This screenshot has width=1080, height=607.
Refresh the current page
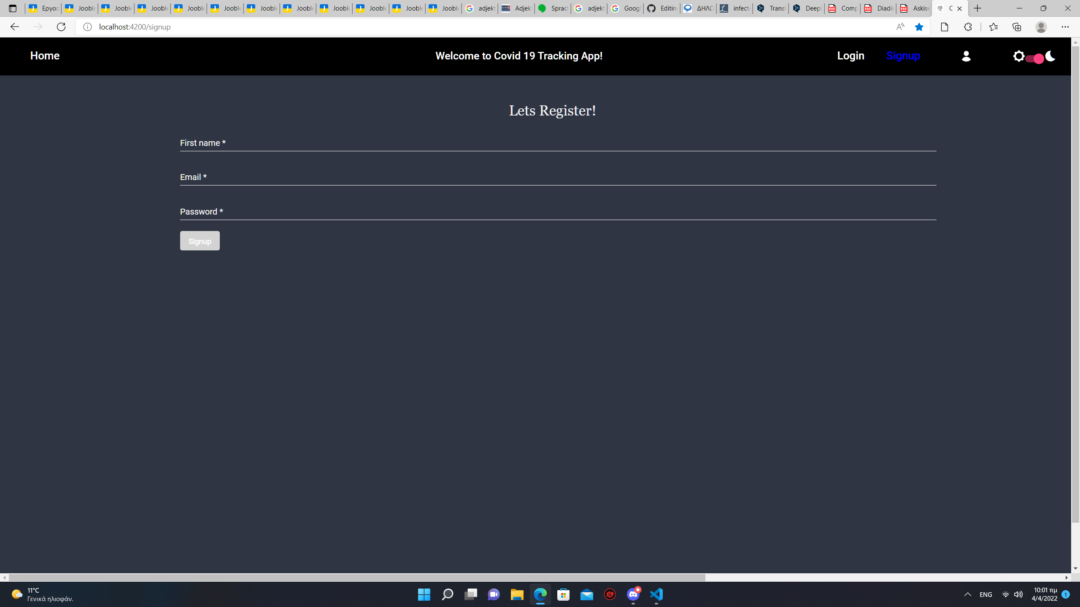(61, 27)
